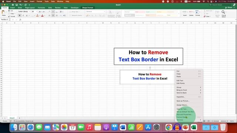Viewport: 237px width, 133px height.
Task: Click the Redo arrow in title bar
Action: [26, 5]
